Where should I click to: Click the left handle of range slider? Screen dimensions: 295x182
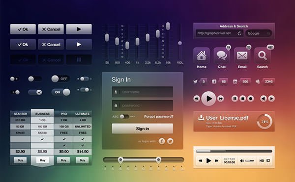120,160
